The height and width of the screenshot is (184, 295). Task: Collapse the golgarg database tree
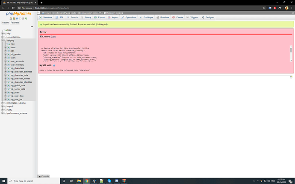(x=3, y=40)
